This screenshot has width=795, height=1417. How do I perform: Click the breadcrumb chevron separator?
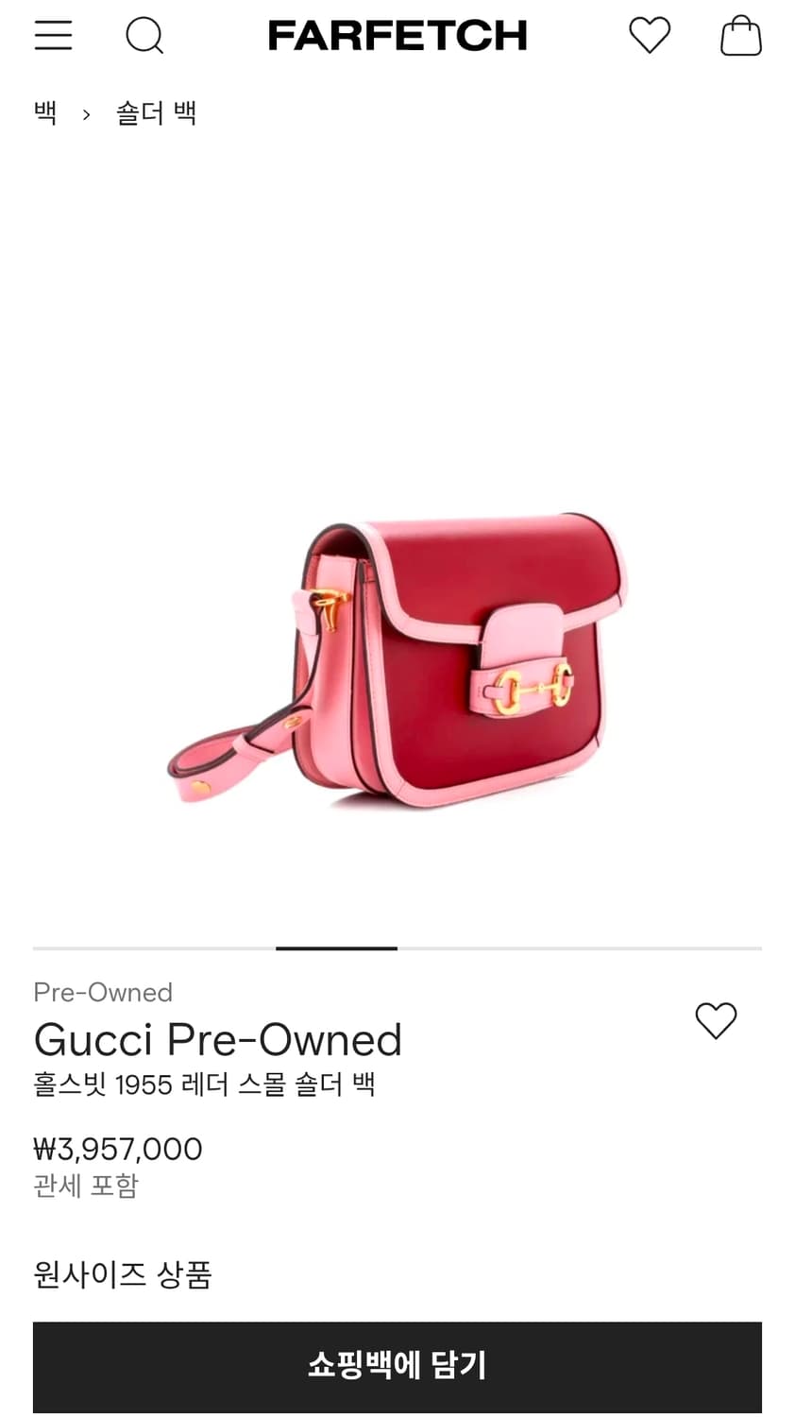tap(86, 114)
